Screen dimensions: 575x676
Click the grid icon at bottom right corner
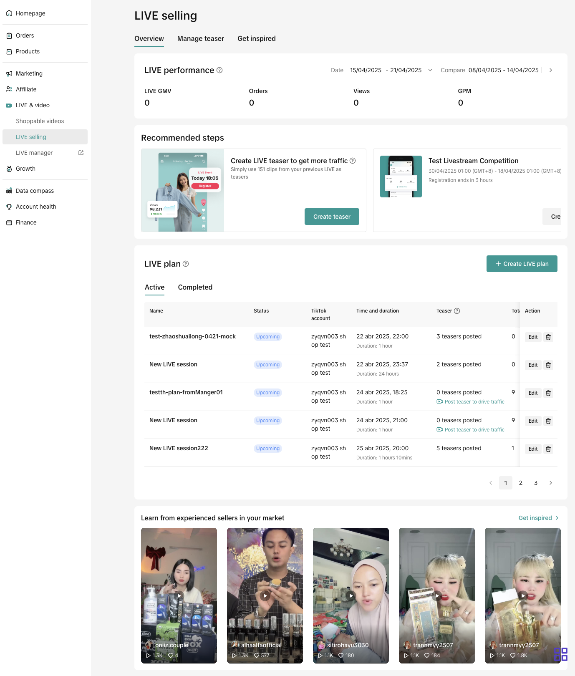tap(561, 654)
